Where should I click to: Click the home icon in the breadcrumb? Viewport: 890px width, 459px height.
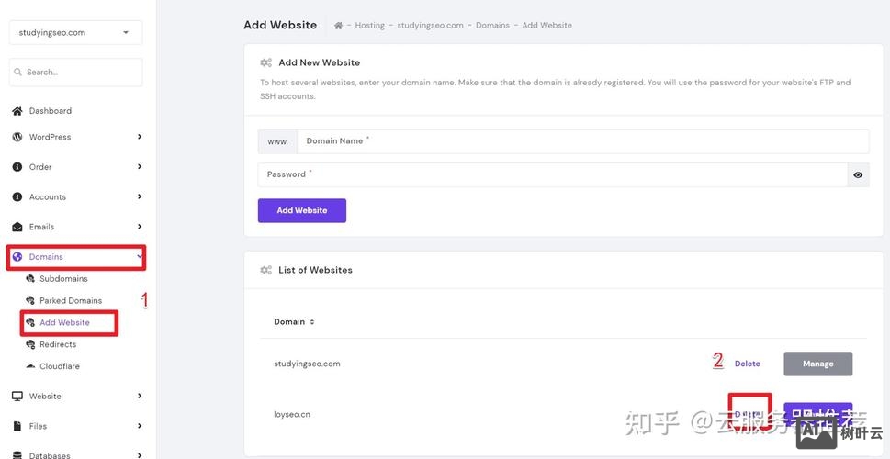click(338, 26)
